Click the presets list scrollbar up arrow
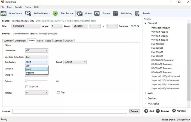This screenshot has height=122, width=191. tap(189, 22)
